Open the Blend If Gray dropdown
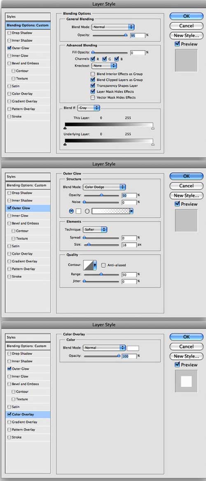 (89, 108)
